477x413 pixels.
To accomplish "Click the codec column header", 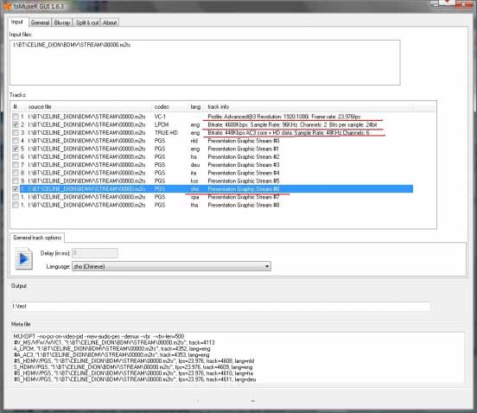I will click(162, 107).
